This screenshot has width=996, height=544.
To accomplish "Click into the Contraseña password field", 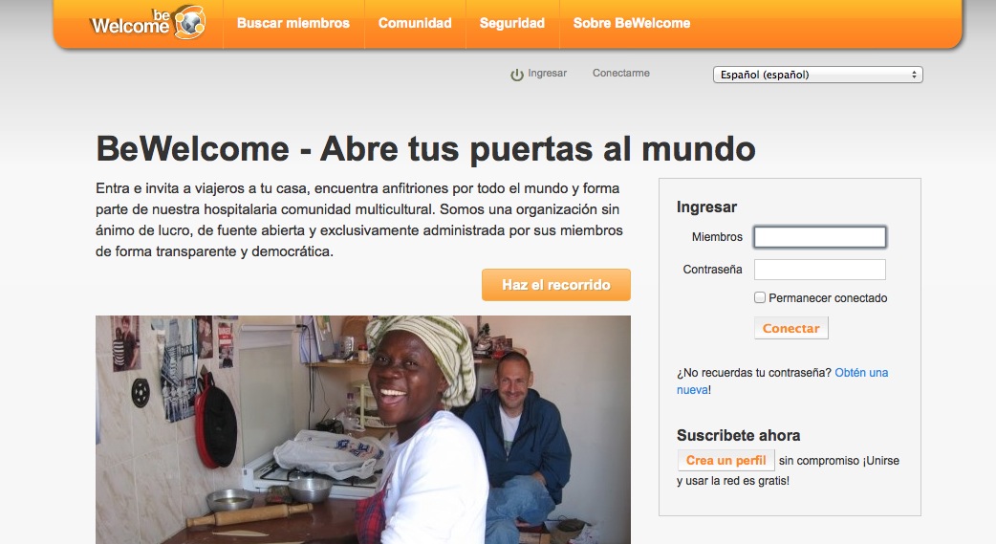I will pyautogui.click(x=819, y=270).
